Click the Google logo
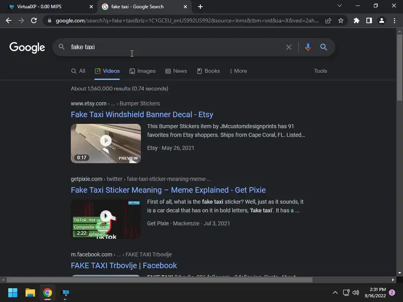 [x=27, y=48]
